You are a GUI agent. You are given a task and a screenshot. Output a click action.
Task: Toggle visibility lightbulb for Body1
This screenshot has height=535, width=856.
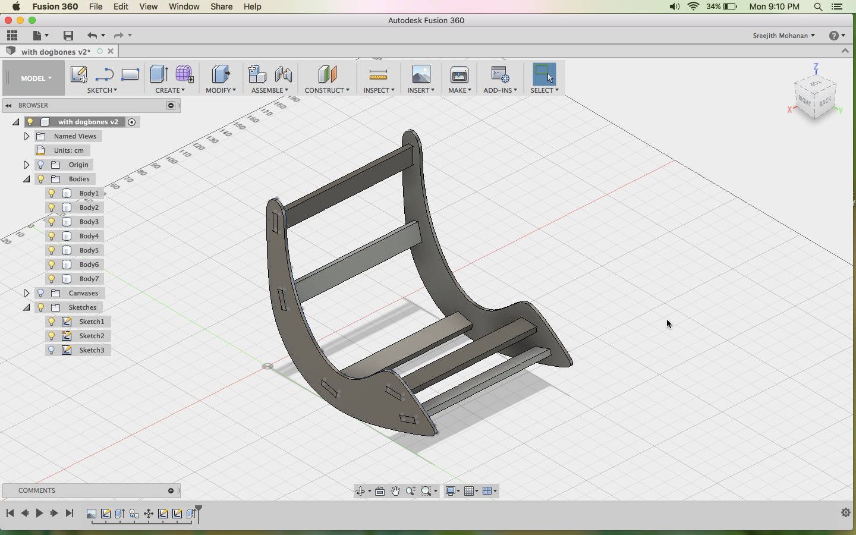click(52, 193)
